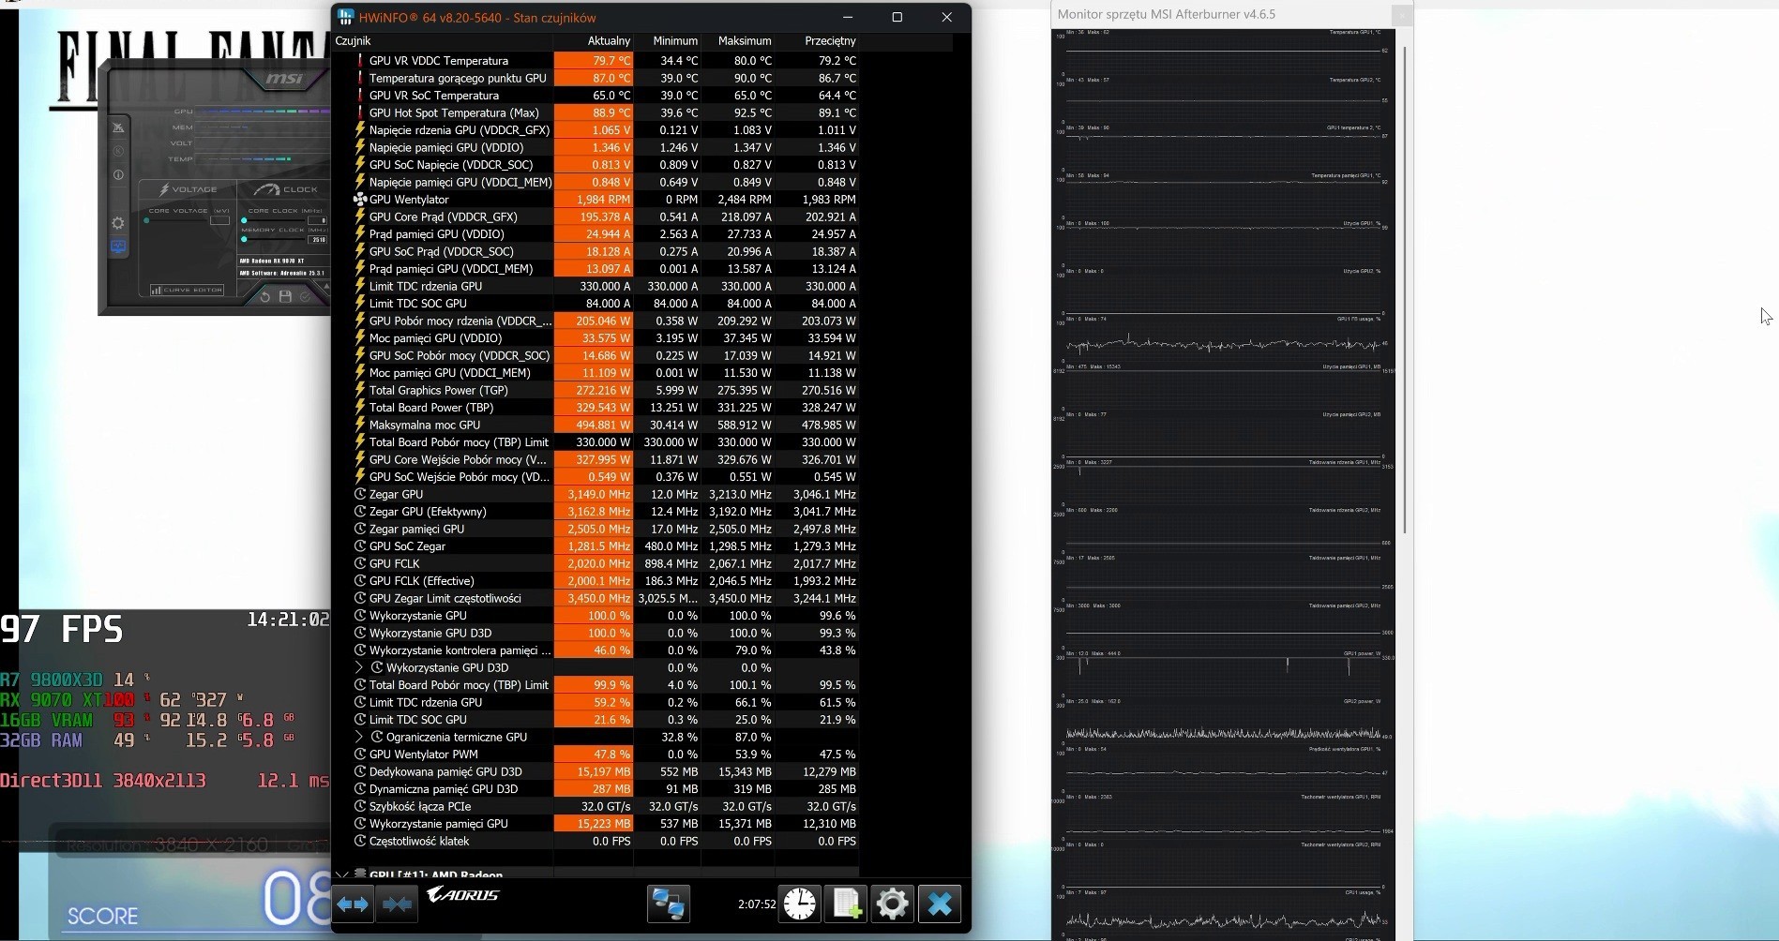Open HWiNFO remote network monitors icon
This screenshot has width=1779, height=941.
click(669, 904)
